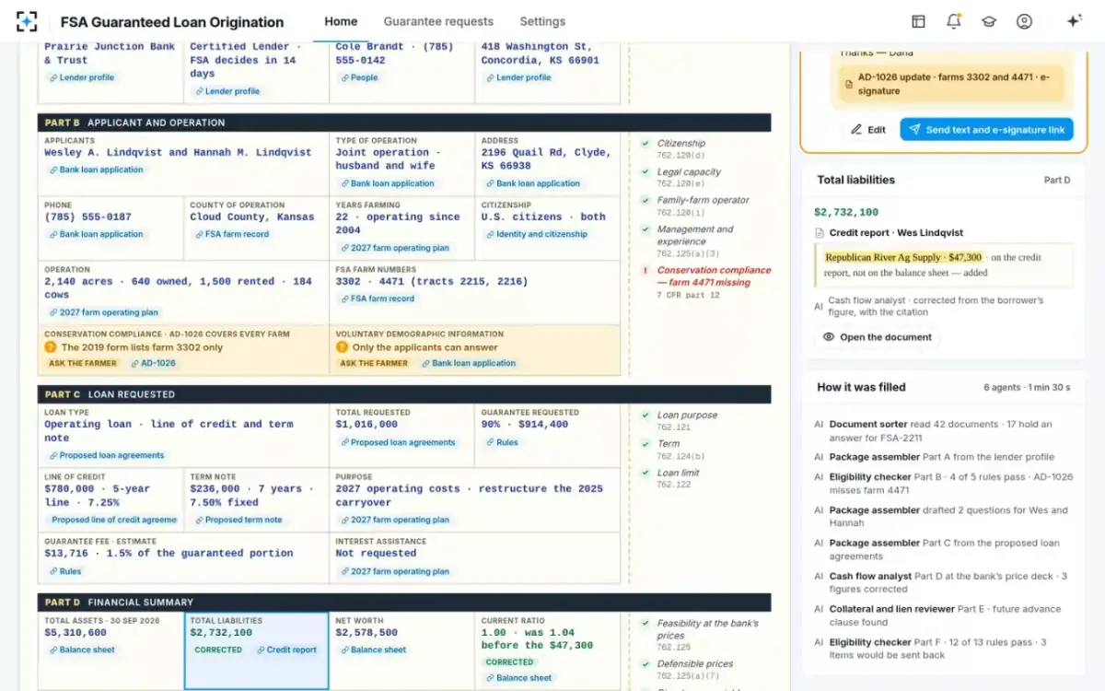Open Bank loan application link under Phone
This screenshot has height=691, width=1105.
(95, 234)
